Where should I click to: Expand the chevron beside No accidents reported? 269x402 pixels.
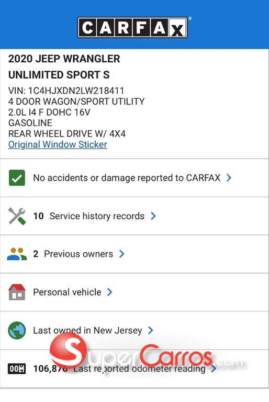tap(229, 177)
